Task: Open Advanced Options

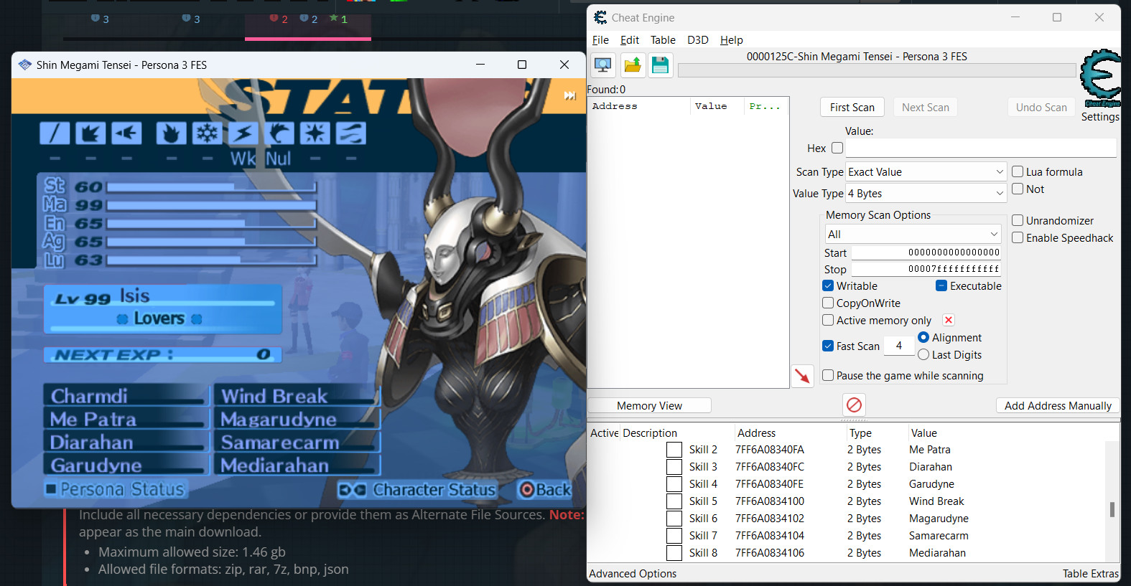Action: click(x=633, y=574)
